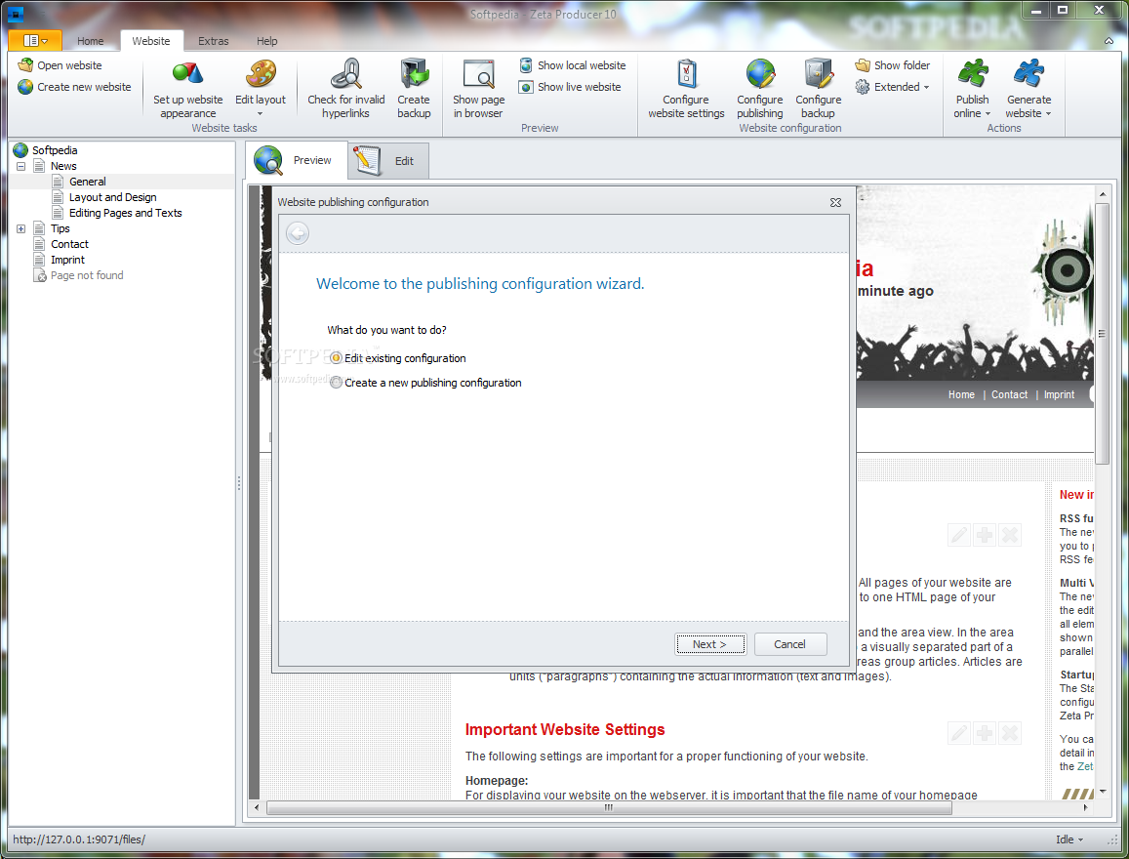Click the New in heading in sidebar
The width and height of the screenshot is (1129, 859).
tap(1075, 495)
